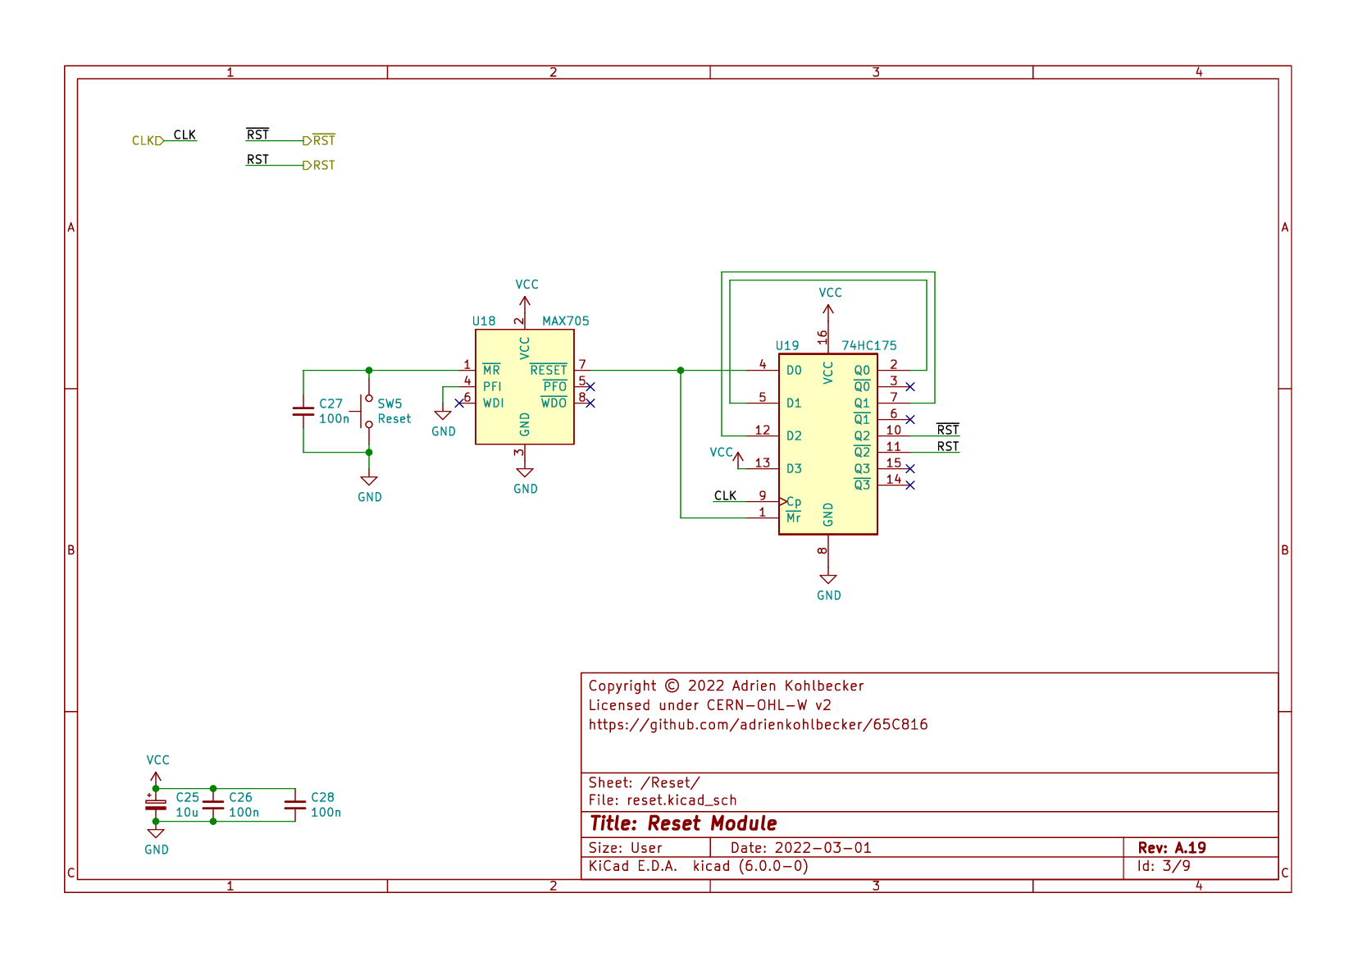Click the Sheet: /Reset/ field

click(644, 783)
